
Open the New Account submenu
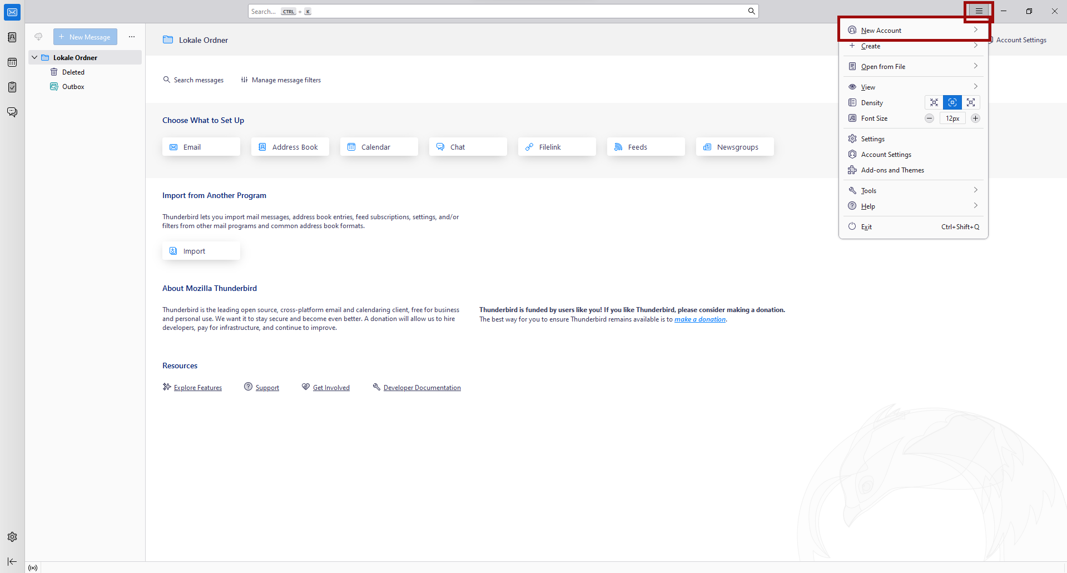(x=913, y=30)
